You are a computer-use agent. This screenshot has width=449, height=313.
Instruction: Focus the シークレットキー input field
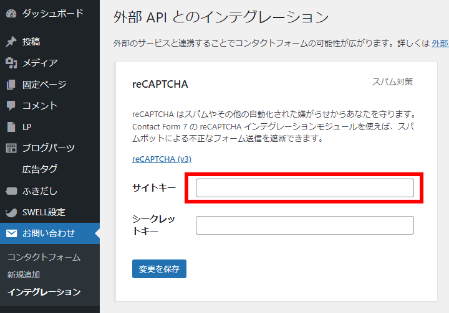(x=305, y=225)
